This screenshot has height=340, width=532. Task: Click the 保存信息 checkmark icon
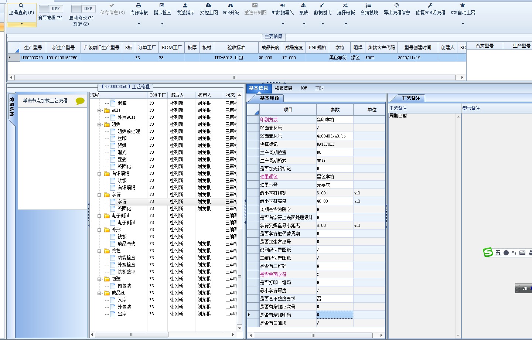click(112, 6)
